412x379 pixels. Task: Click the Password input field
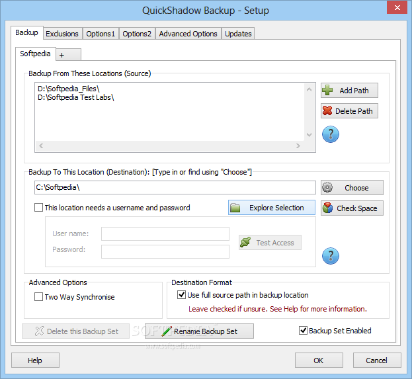pos(165,251)
